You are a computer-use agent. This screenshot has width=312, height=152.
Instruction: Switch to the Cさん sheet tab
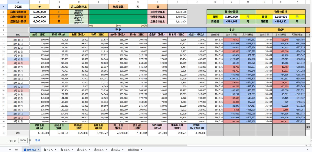(83, 150)
